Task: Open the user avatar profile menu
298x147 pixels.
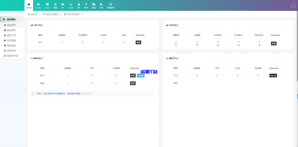Action: [293, 6]
